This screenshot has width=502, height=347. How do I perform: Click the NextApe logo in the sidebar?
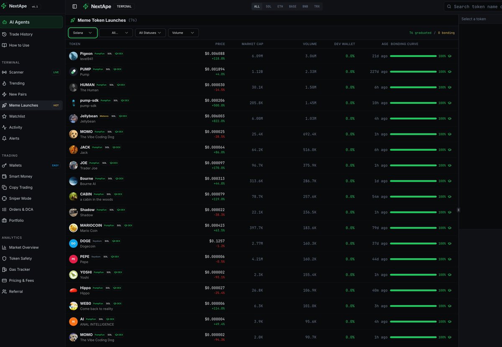15,6
